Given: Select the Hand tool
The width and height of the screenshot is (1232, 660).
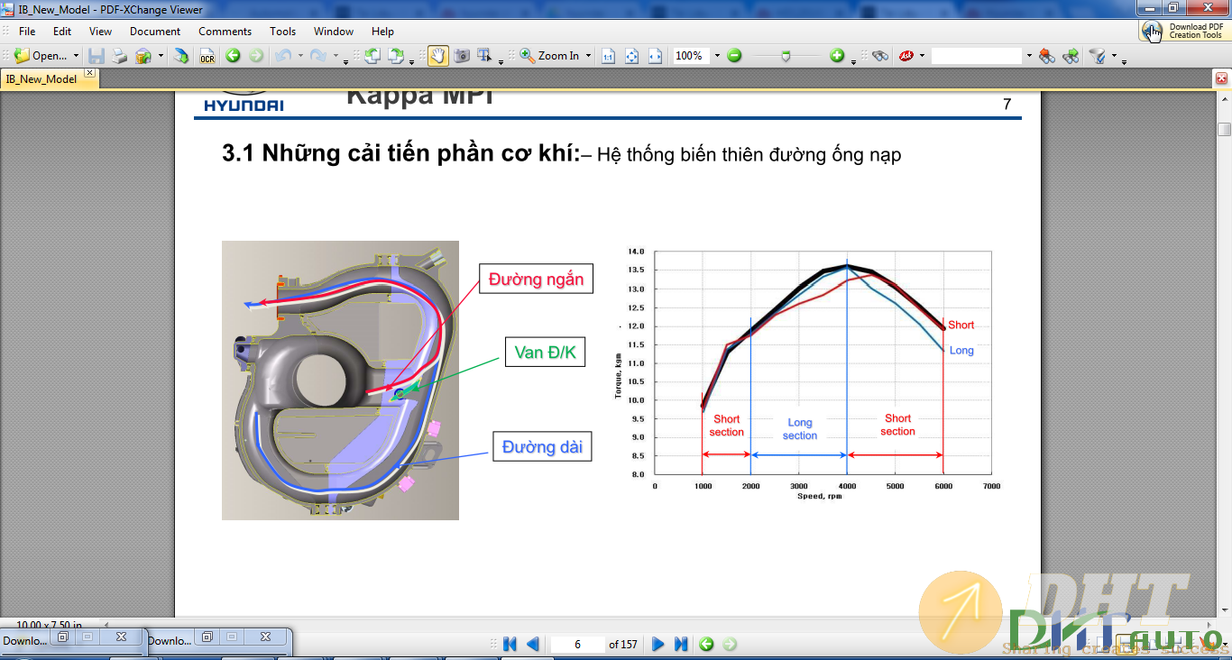Looking at the screenshot, I should pos(437,56).
